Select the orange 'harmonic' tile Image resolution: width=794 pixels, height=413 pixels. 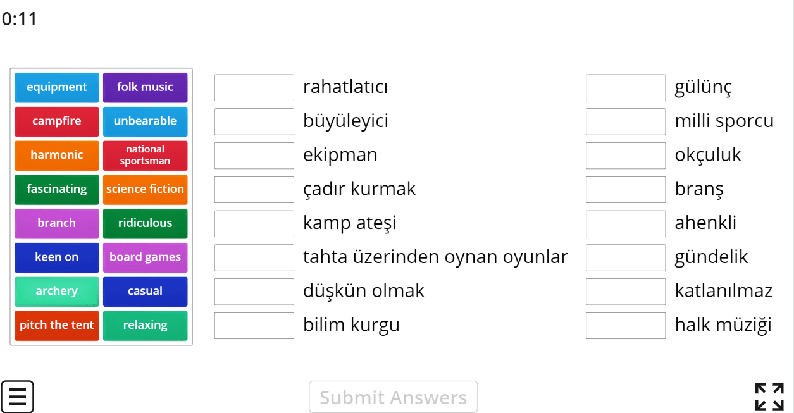pos(57,155)
